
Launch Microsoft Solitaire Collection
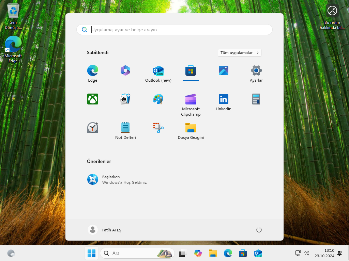125,99
